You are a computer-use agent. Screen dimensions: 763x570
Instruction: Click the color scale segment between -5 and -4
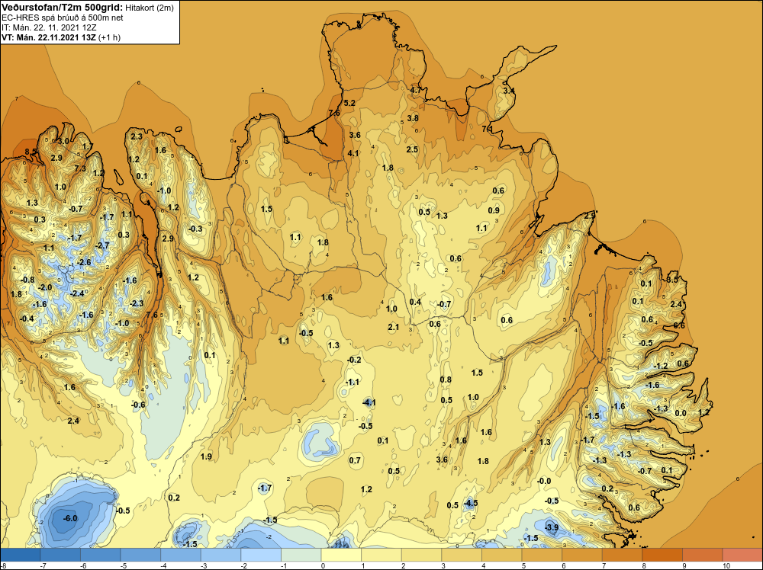pos(140,555)
